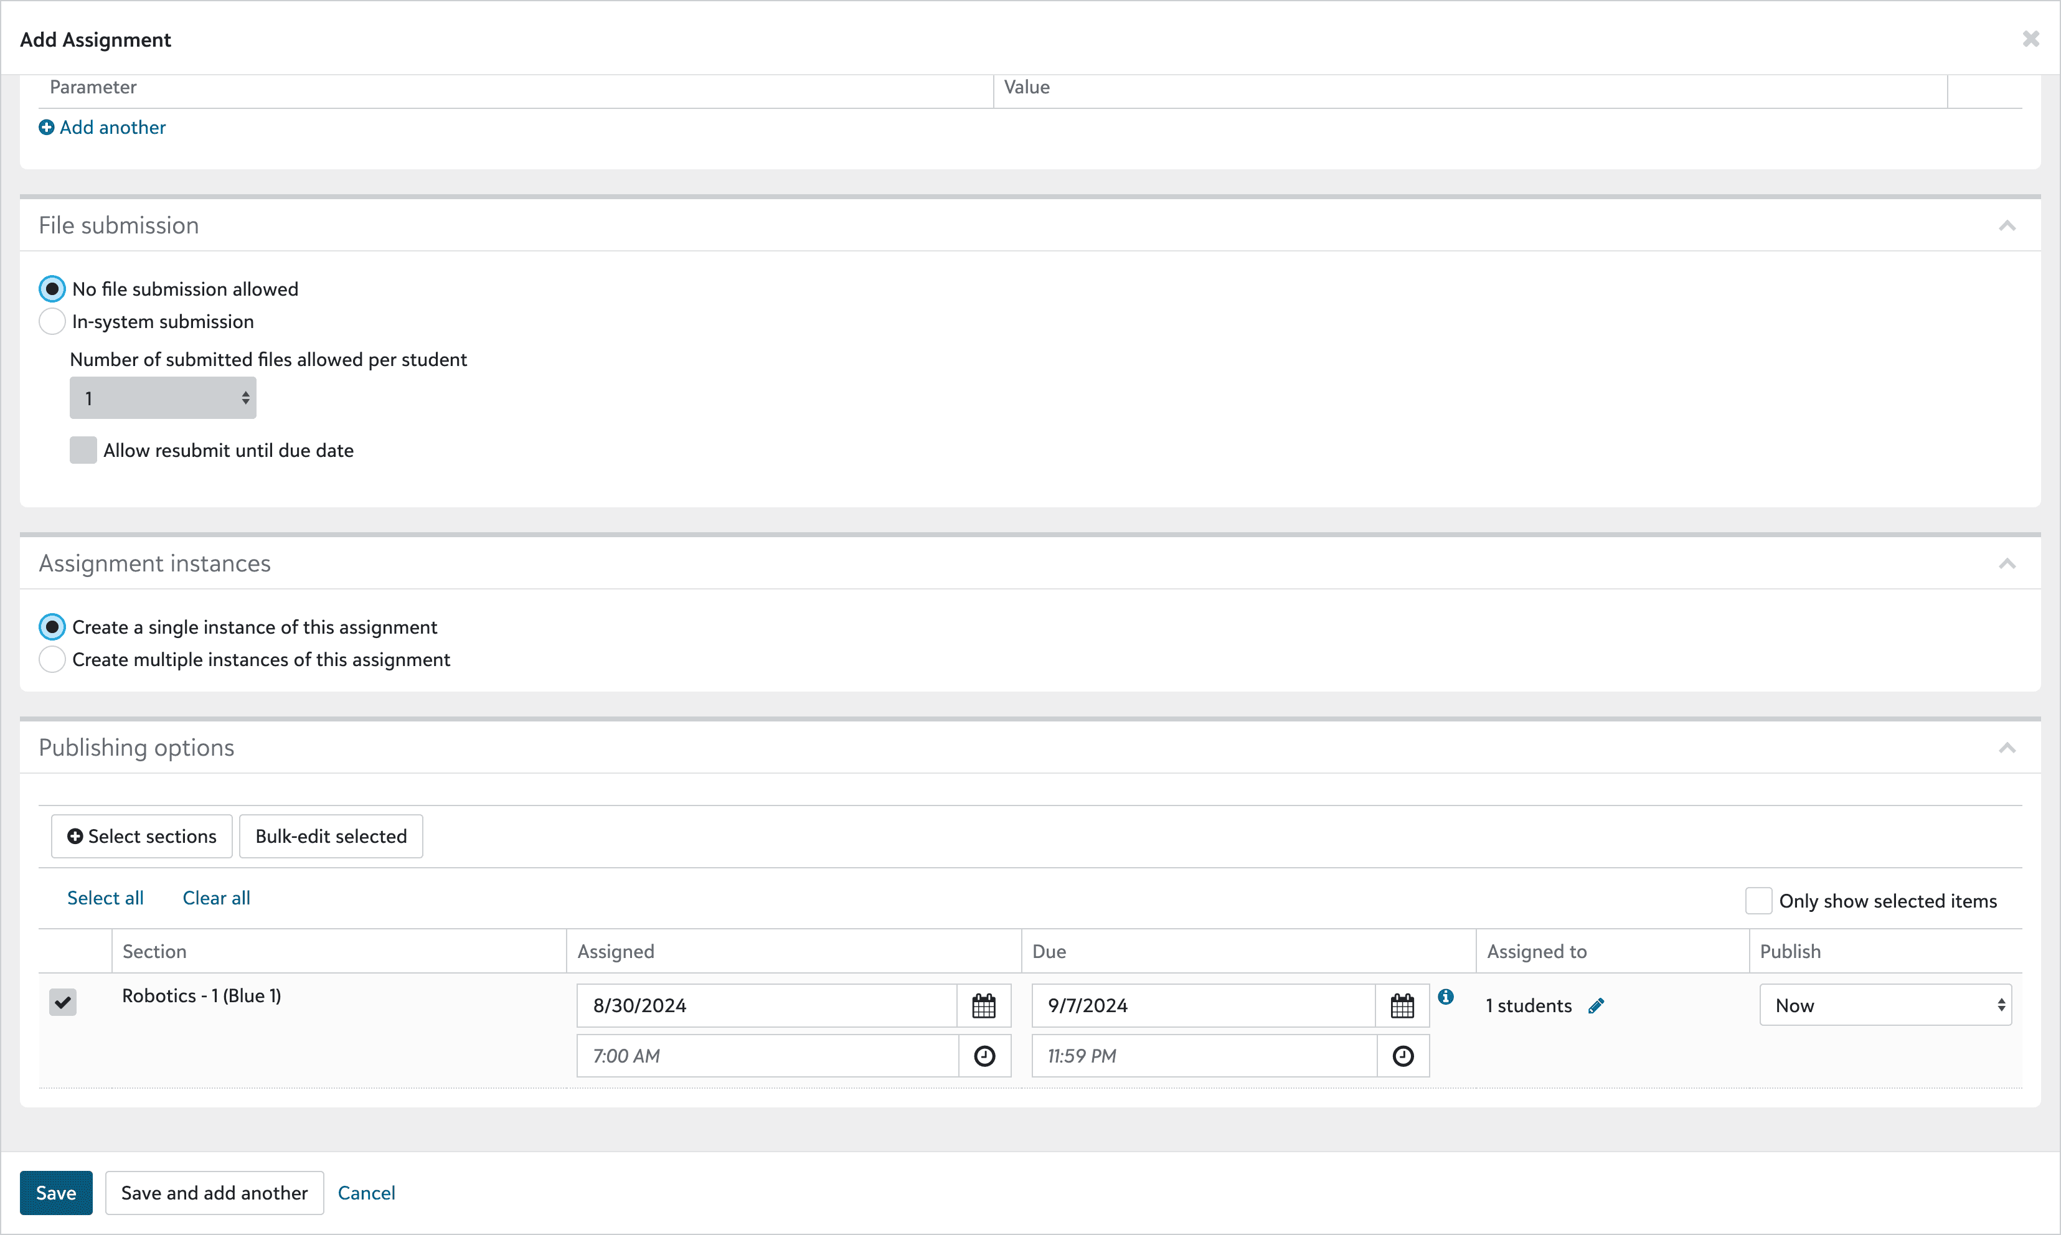Screen dimensions: 2061x1235
Task: Collapse the File submission panel
Action: pos(2007,225)
